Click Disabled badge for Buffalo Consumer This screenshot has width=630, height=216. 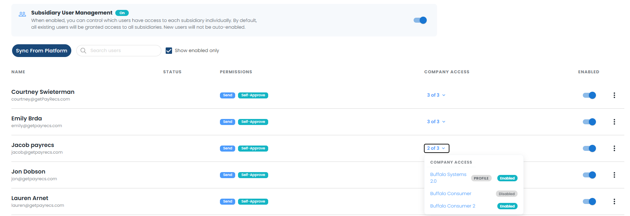(x=507, y=194)
